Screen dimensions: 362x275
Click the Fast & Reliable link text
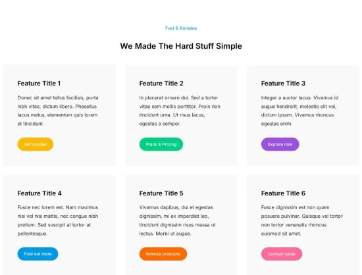[x=181, y=28]
